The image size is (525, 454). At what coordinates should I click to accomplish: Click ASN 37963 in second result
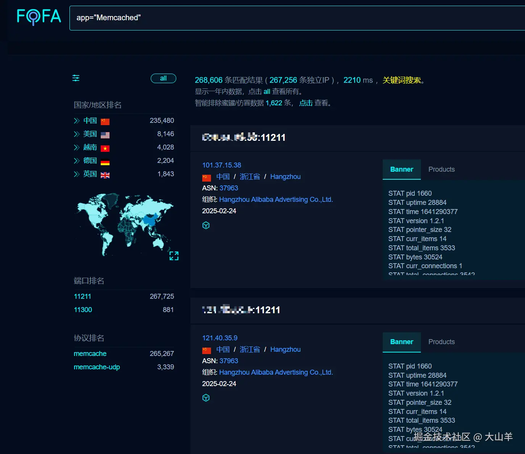coord(229,361)
